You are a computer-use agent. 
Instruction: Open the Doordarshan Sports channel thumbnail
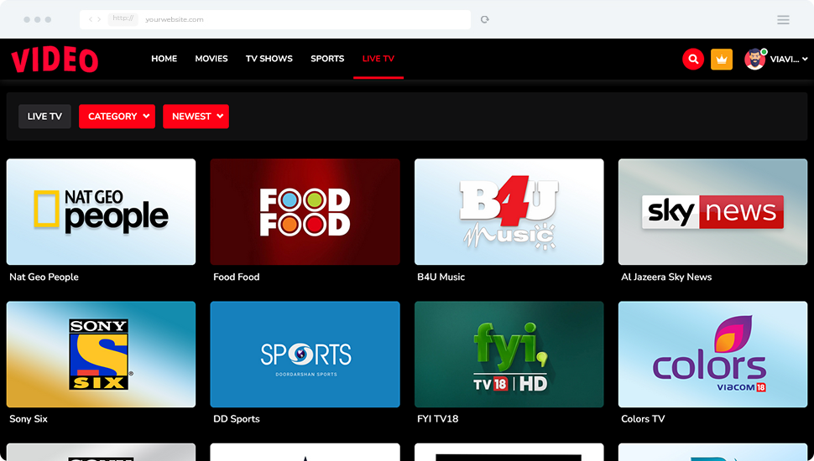pos(305,355)
